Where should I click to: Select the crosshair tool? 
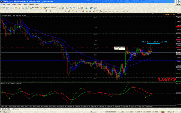(51, 11)
